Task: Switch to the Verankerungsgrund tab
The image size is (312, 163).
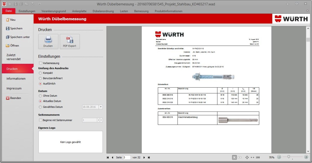Action: tap(54, 11)
